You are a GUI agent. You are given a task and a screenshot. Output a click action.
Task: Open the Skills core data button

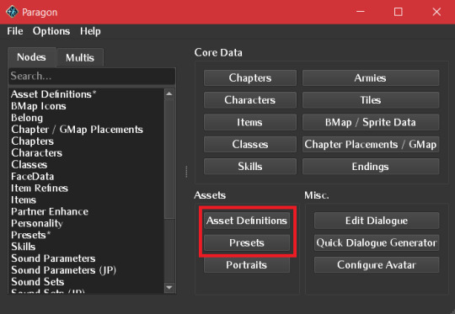(250, 167)
